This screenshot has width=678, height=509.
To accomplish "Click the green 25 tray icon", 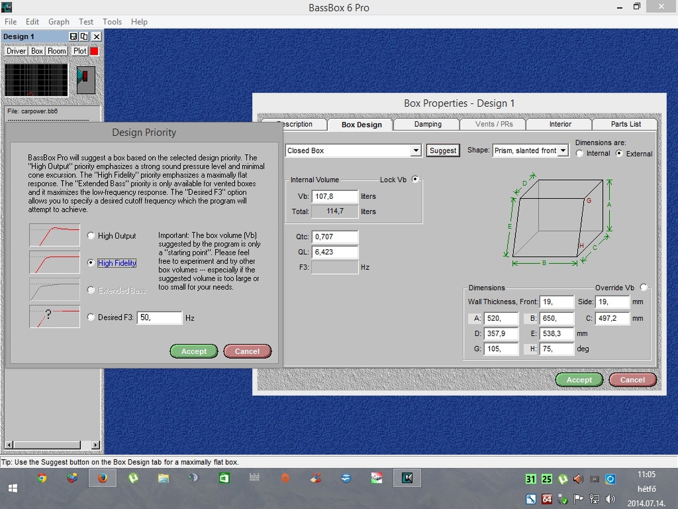I will (x=547, y=479).
